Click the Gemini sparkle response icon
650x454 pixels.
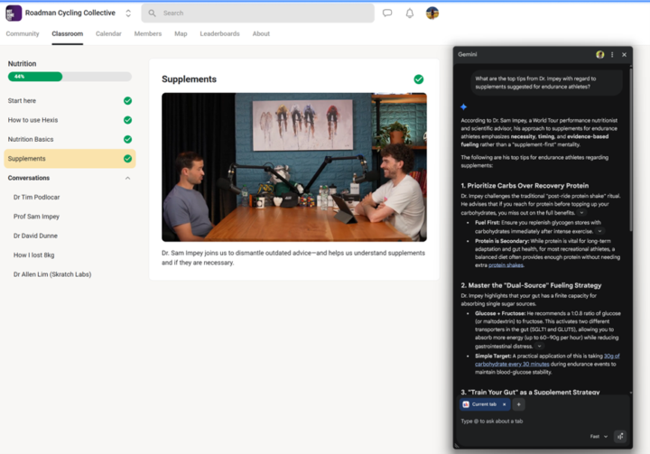click(x=463, y=107)
